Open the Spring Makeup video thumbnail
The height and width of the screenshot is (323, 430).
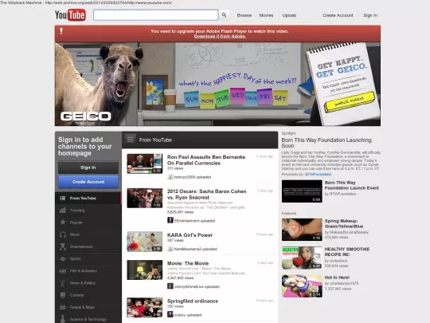(x=302, y=230)
